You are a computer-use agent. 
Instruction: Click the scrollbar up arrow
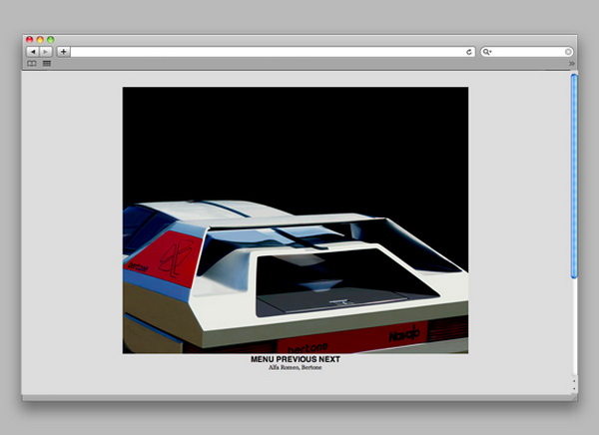click(574, 381)
